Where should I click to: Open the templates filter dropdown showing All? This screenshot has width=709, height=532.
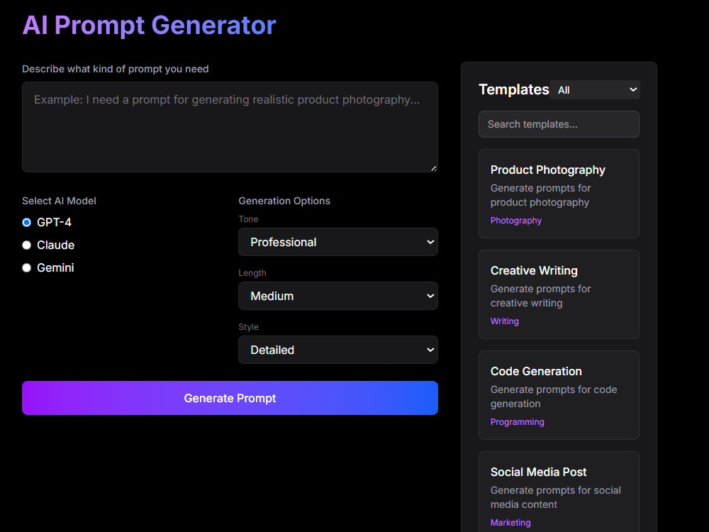point(595,89)
